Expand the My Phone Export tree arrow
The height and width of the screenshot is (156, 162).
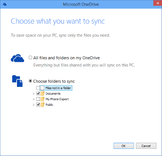(x=34, y=99)
